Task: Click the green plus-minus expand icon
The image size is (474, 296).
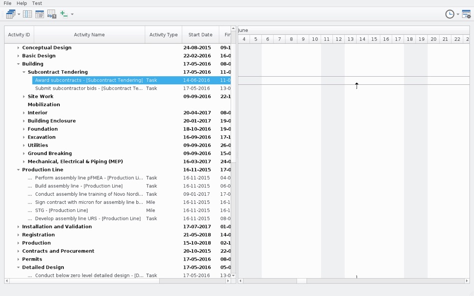Action: pyautogui.click(x=64, y=14)
